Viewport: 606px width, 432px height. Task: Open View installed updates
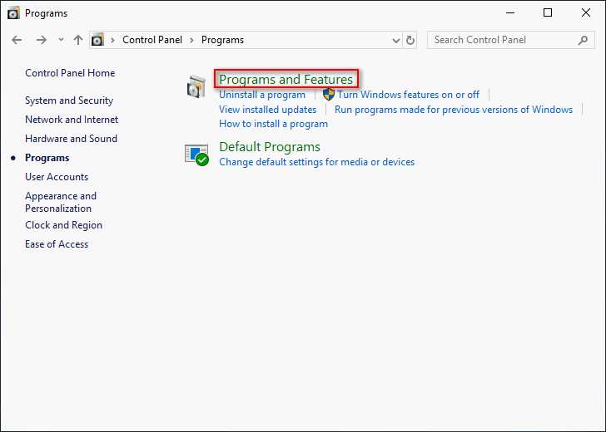coord(267,110)
